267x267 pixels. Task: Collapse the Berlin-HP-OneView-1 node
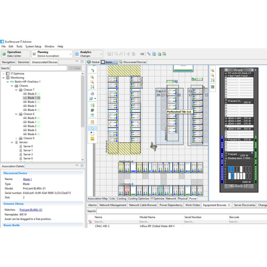click(x=8, y=82)
